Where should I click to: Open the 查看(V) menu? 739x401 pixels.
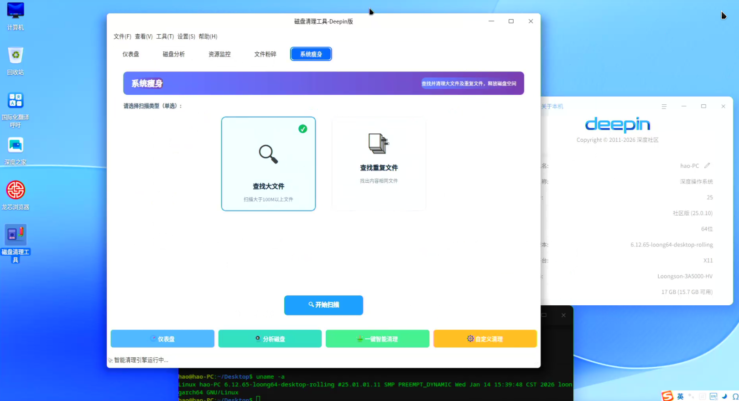click(144, 36)
